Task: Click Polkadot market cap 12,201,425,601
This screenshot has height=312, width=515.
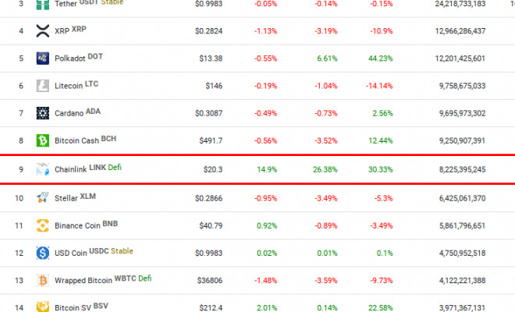Action: pyautogui.click(x=460, y=58)
